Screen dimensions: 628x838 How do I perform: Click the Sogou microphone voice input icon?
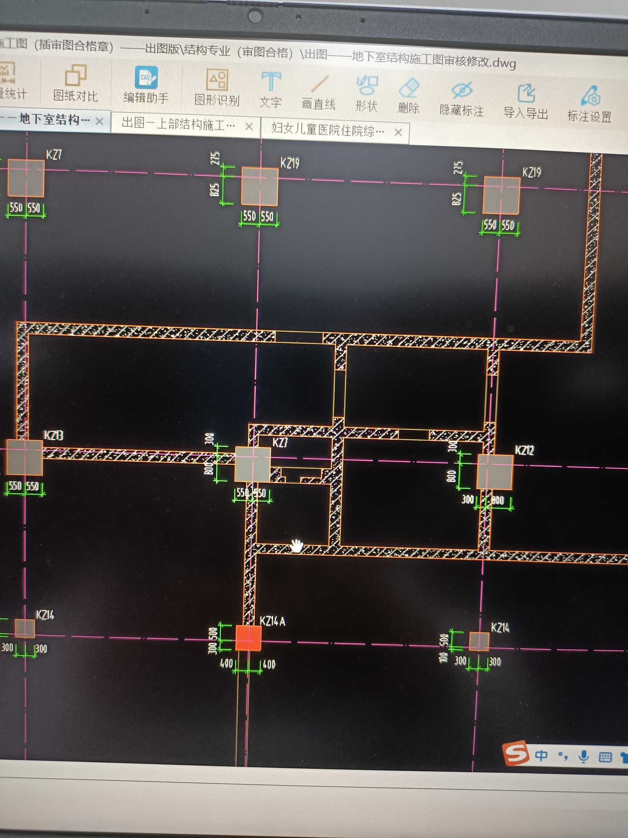click(584, 757)
